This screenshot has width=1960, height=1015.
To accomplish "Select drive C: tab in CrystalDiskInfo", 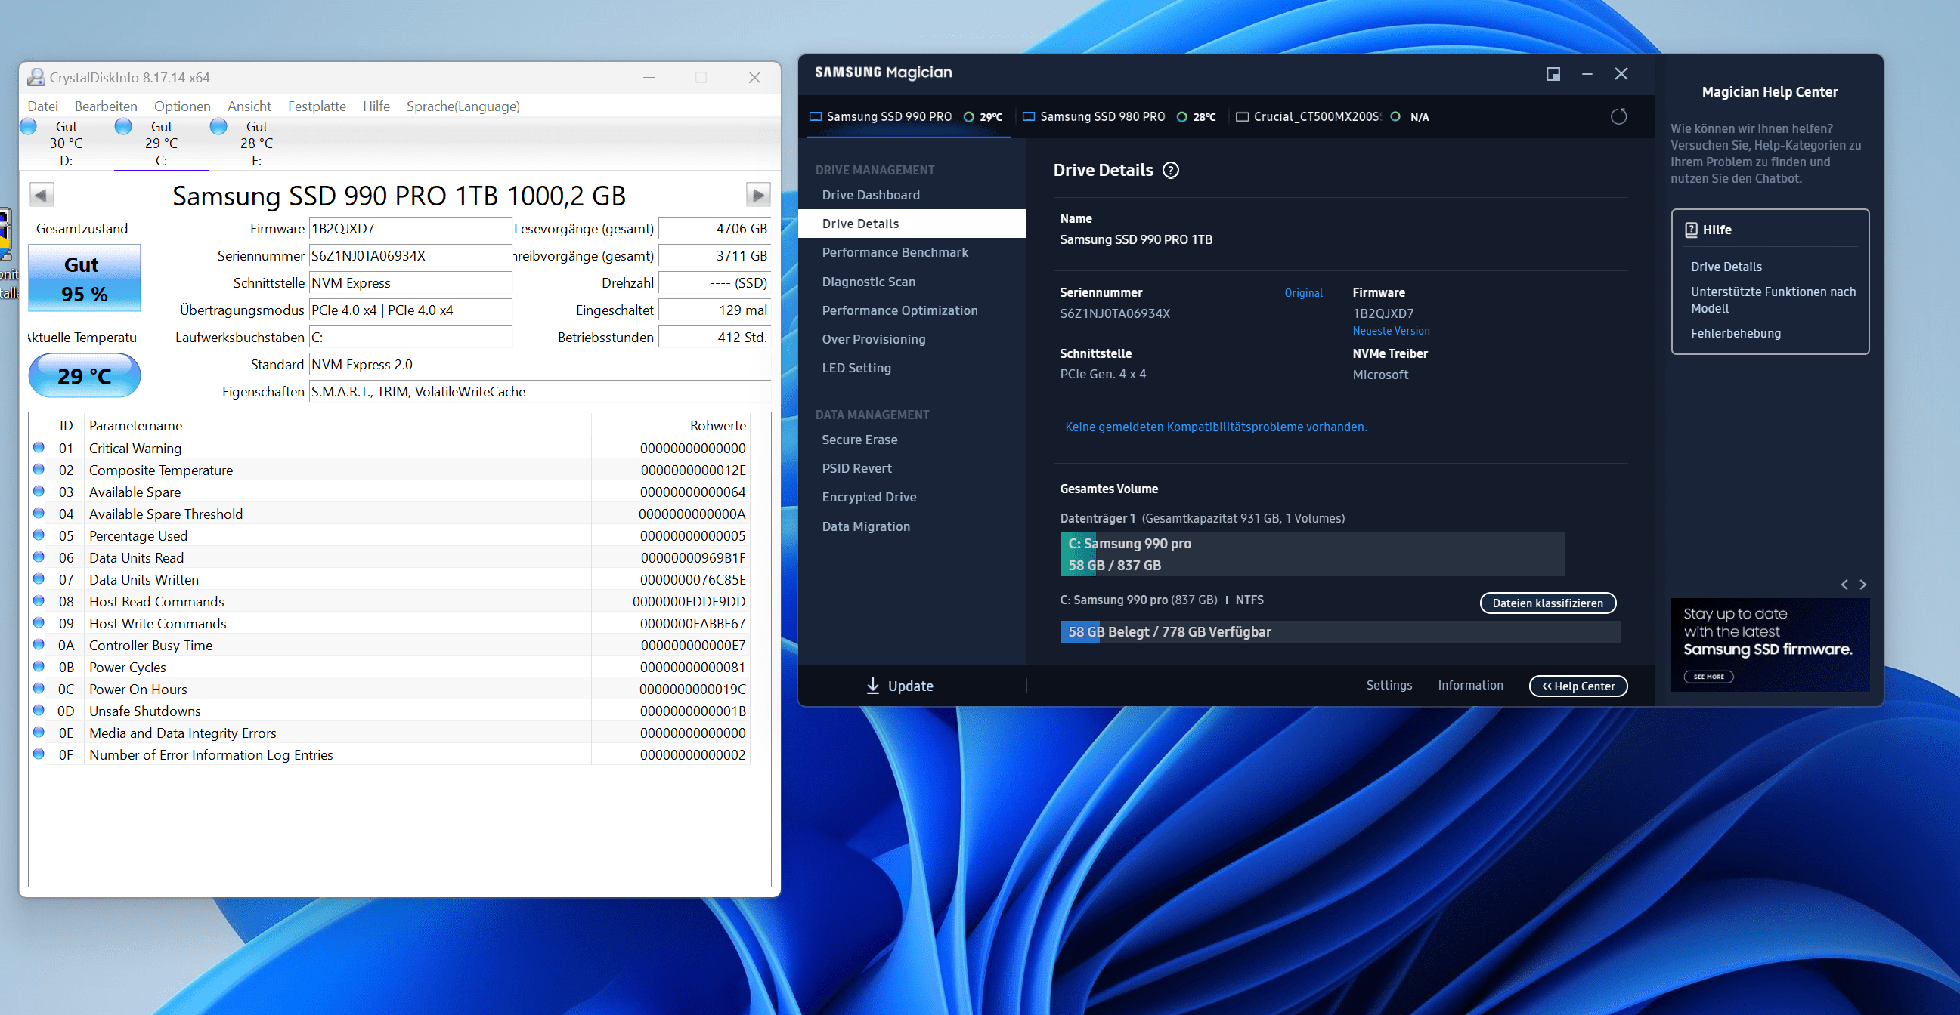I will coord(161,143).
